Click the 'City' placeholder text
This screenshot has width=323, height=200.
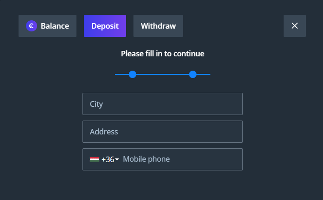click(x=96, y=104)
